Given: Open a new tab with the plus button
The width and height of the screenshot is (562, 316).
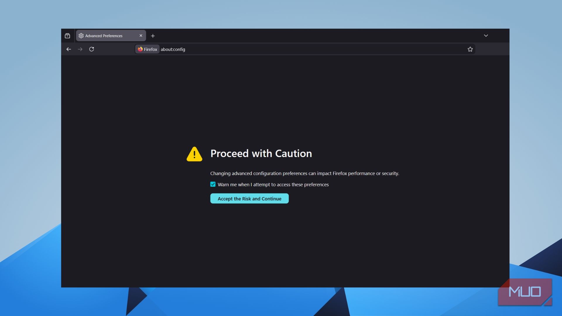Looking at the screenshot, I should pos(153,36).
